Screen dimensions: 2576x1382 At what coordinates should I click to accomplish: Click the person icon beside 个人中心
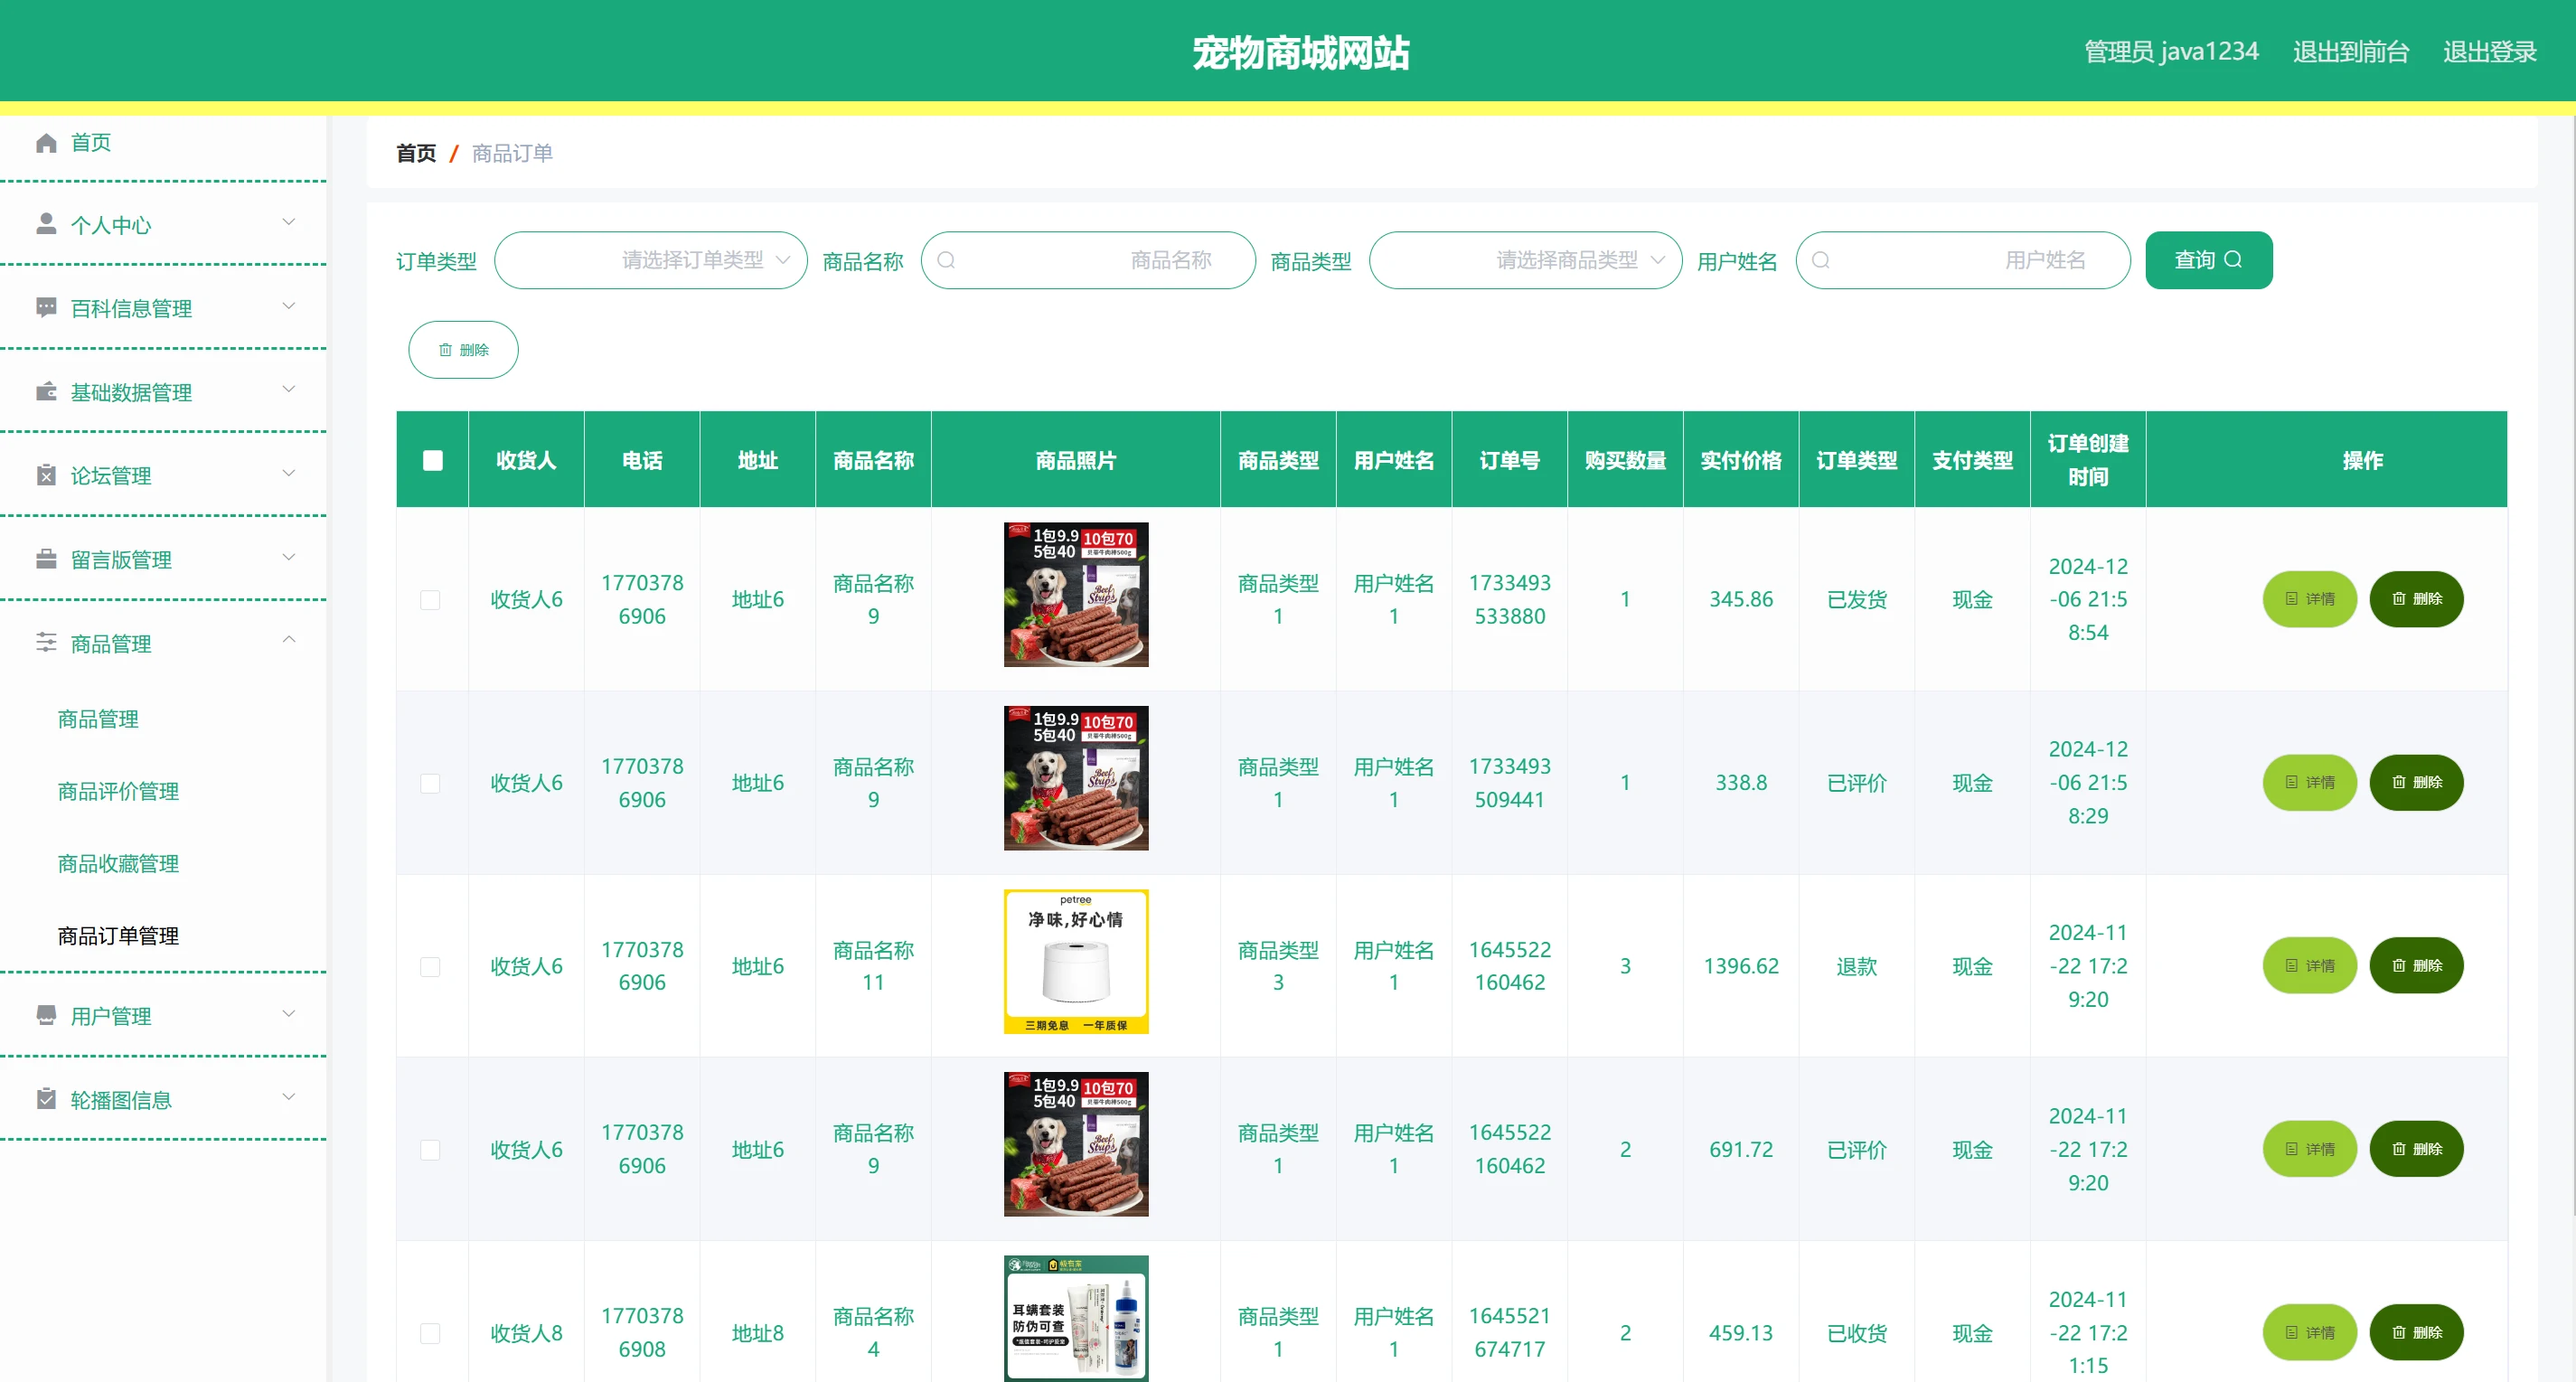pos(46,224)
